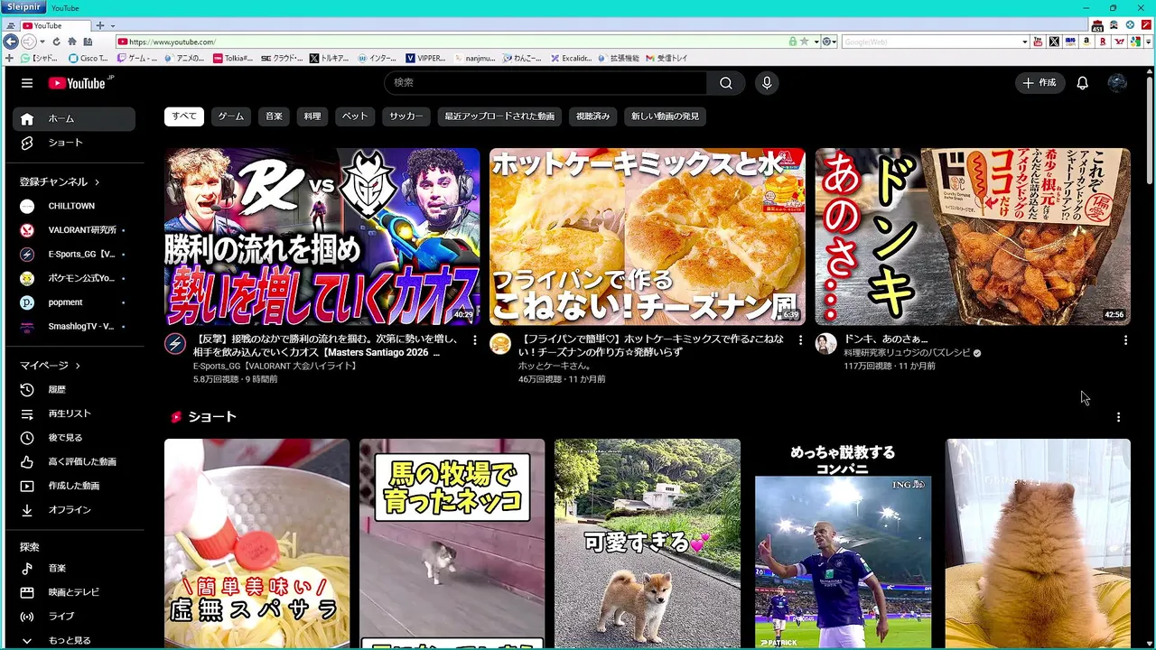
Task: Open the VALORANT研究所 channel
Action: tap(74, 230)
